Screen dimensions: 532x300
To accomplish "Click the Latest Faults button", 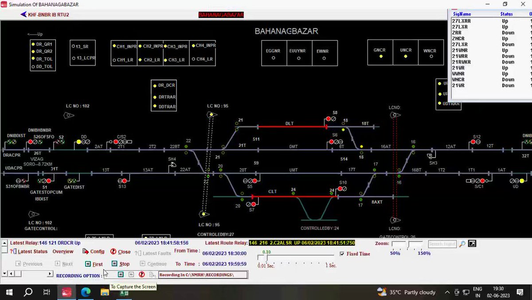I will tap(153, 253).
